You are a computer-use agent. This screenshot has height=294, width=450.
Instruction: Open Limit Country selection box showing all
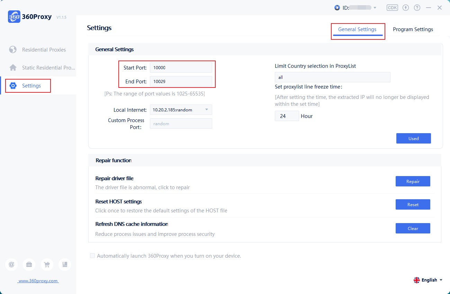point(333,77)
